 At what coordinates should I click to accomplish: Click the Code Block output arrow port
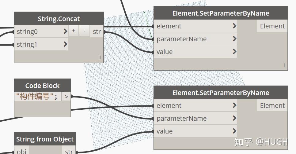tap(66, 97)
